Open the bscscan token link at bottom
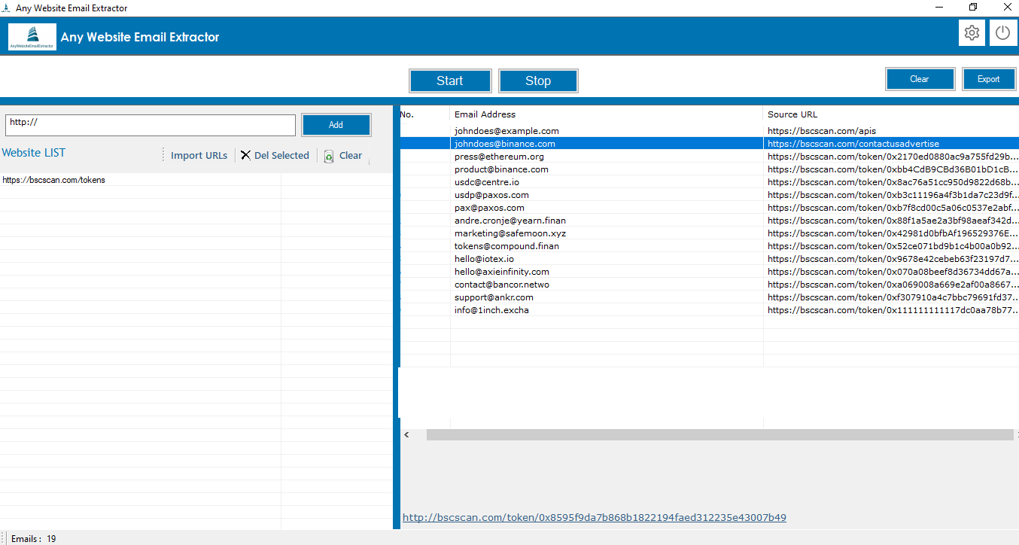 [x=595, y=517]
